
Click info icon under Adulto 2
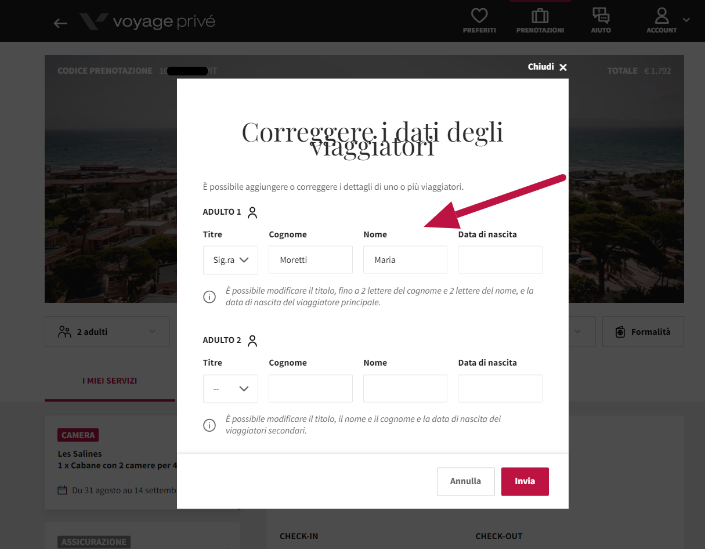click(209, 425)
